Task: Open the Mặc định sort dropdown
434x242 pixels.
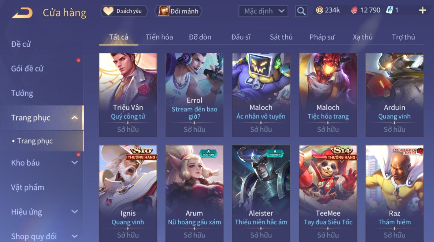Action: tap(263, 11)
